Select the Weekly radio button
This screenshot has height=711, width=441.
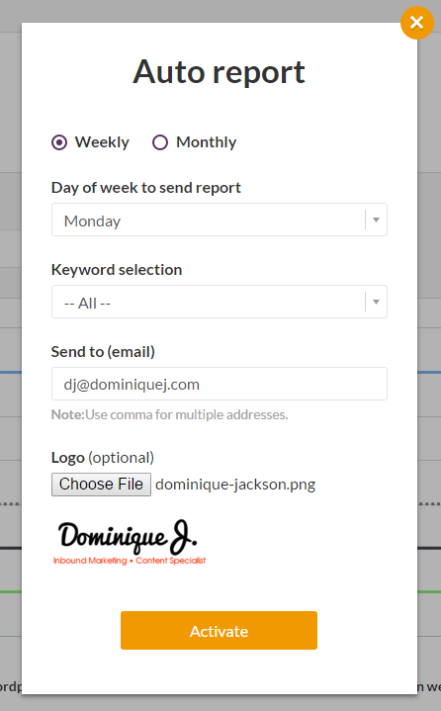point(59,142)
